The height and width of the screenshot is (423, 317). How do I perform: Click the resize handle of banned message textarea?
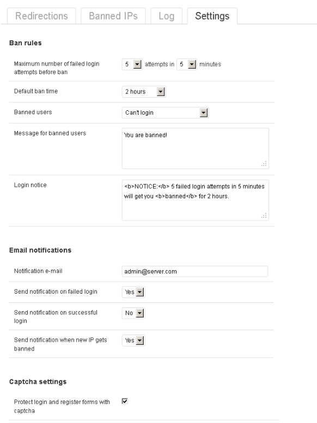264,164
